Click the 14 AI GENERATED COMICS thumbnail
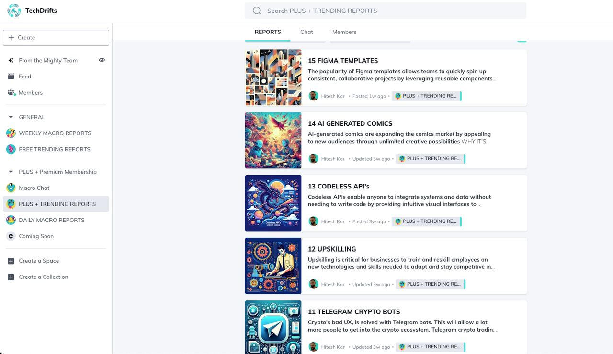 coord(273,140)
